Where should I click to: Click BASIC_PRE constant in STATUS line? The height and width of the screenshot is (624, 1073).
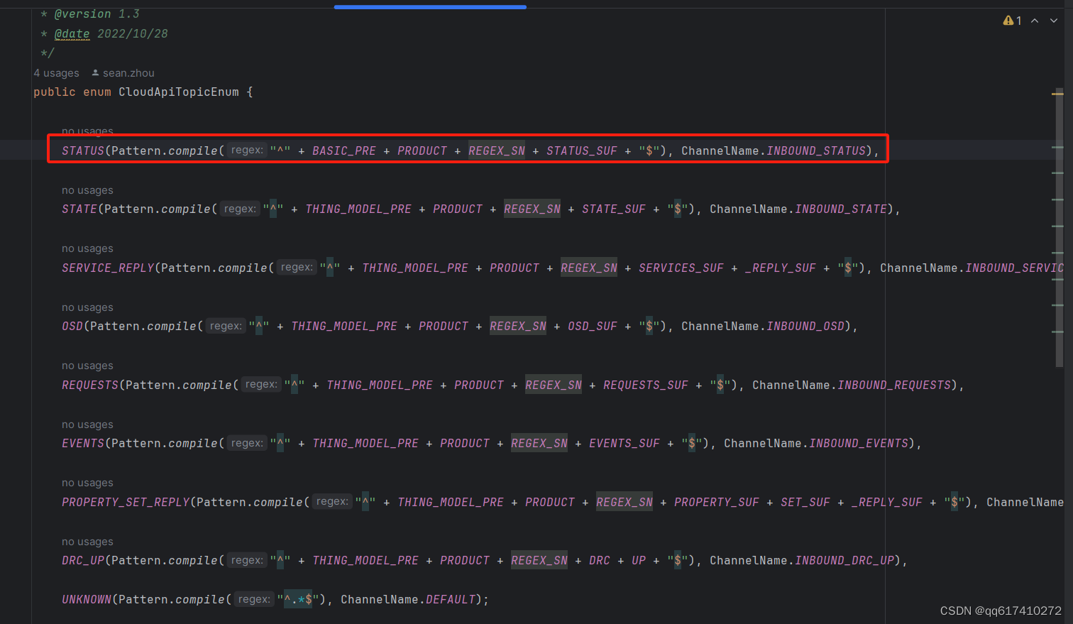(x=344, y=150)
